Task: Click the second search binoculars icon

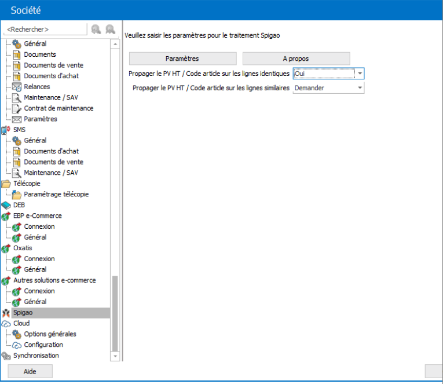Action: pyautogui.click(x=110, y=29)
